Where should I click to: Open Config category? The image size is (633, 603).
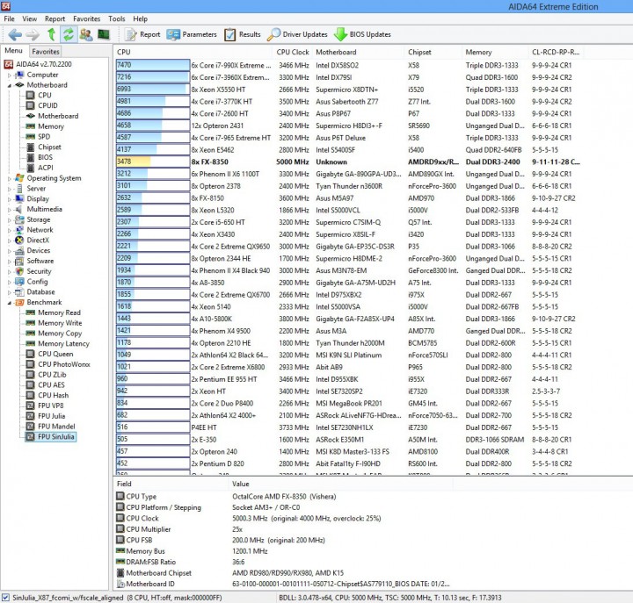pos(32,282)
